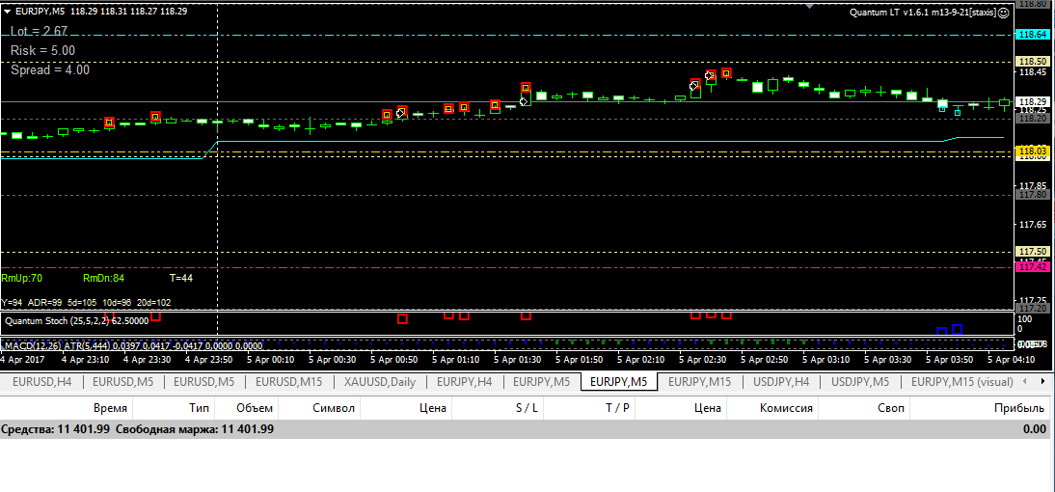Image resolution: width=1055 pixels, height=492 pixels.
Task: Click the triangle beside the EURJPY,M5 chart title
Action: (7, 12)
